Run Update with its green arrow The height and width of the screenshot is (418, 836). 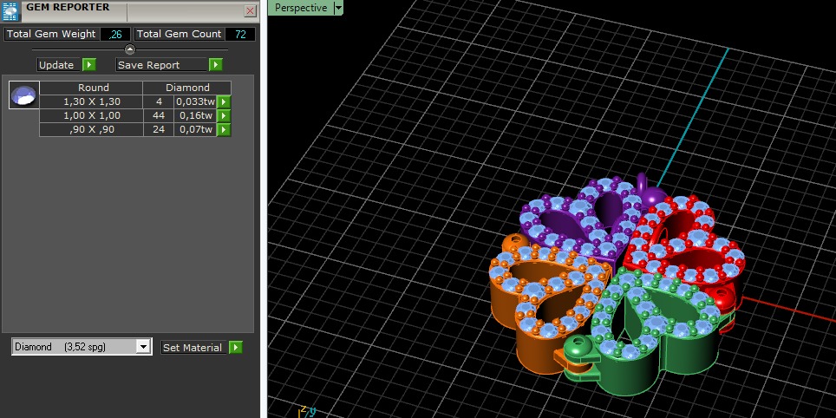tap(89, 65)
